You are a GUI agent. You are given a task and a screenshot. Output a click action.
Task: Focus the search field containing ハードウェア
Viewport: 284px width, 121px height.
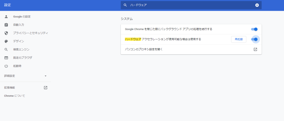tap(191, 5)
